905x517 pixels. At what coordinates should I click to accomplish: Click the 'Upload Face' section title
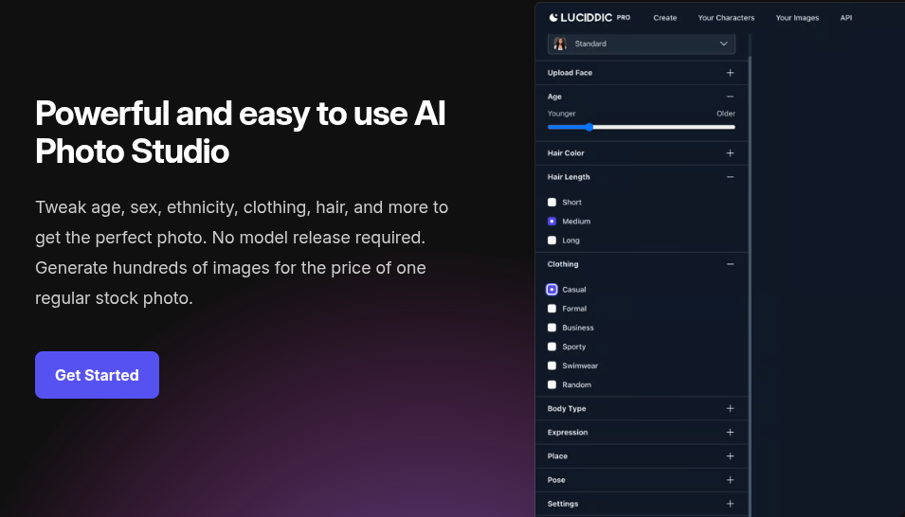pyautogui.click(x=570, y=73)
